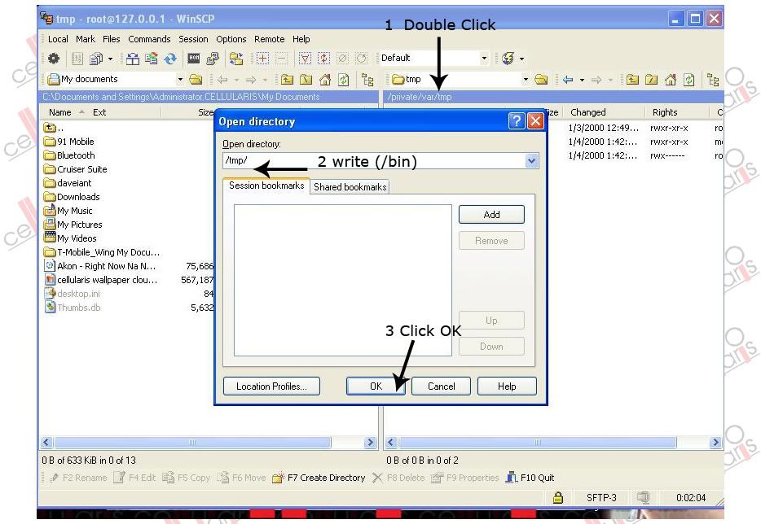The width and height of the screenshot is (761, 524).
Task: Click the padlock icon in status bar
Action: tap(558, 497)
